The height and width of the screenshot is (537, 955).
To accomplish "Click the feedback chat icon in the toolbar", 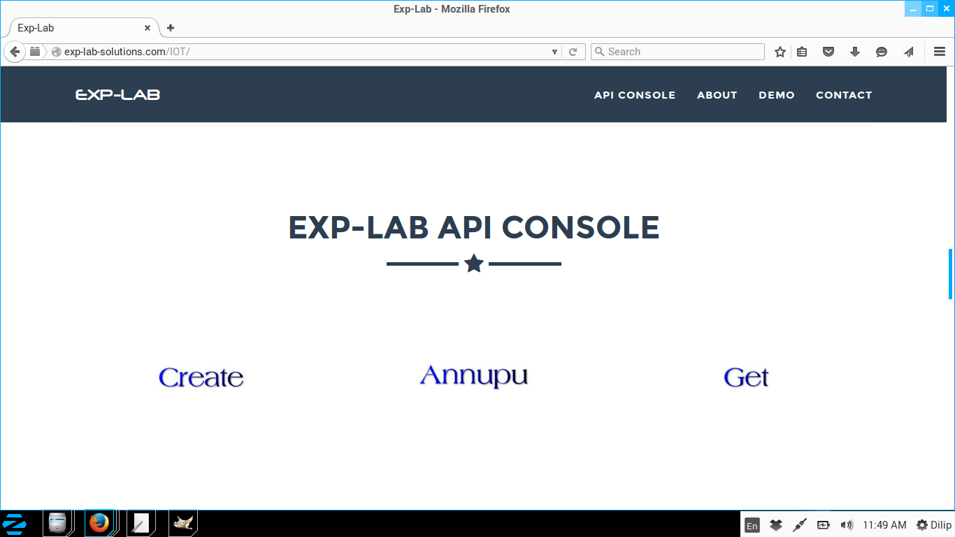I will (881, 51).
